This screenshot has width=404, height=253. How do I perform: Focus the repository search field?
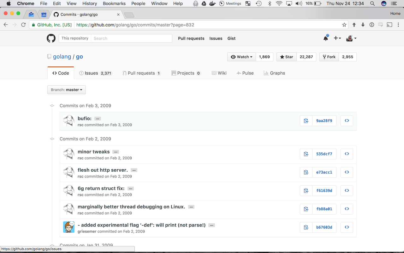point(131,38)
